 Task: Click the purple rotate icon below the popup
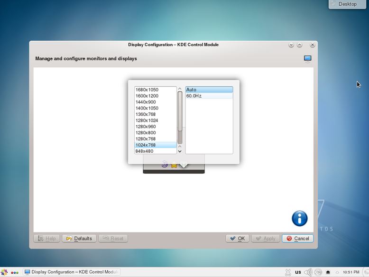click(x=165, y=164)
